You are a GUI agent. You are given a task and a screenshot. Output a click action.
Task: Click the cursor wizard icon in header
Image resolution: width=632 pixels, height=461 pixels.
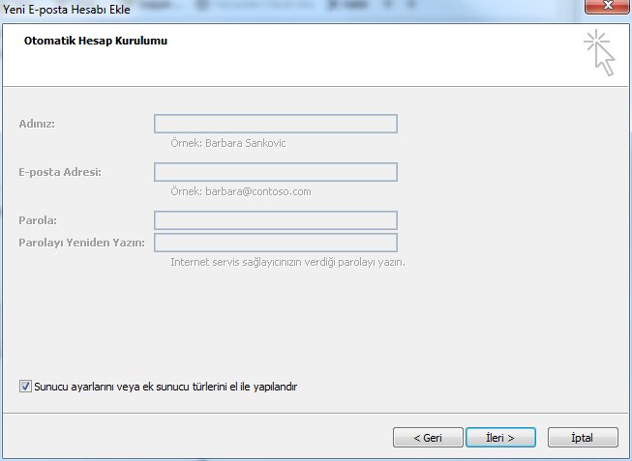coord(599,52)
